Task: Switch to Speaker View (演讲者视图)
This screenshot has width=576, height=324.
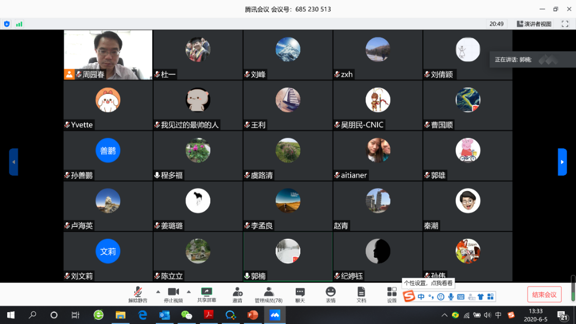Action: 534,24
